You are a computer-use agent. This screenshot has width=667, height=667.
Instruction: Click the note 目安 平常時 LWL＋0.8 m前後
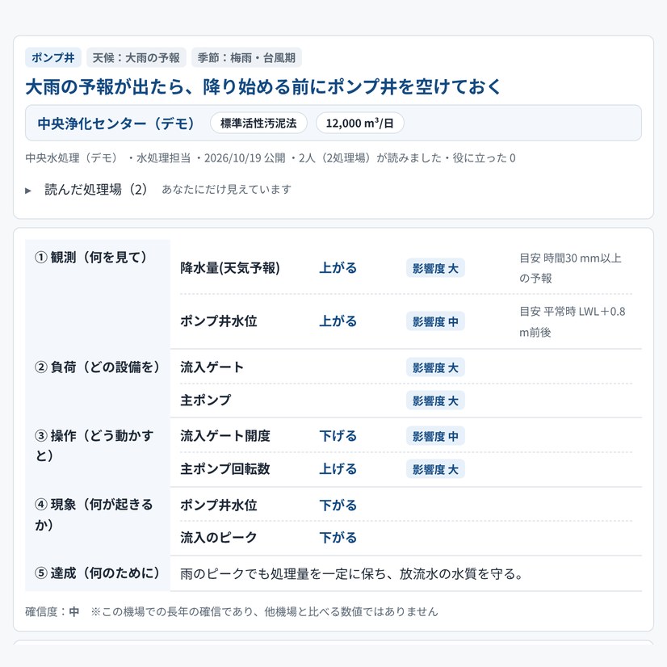point(573,321)
